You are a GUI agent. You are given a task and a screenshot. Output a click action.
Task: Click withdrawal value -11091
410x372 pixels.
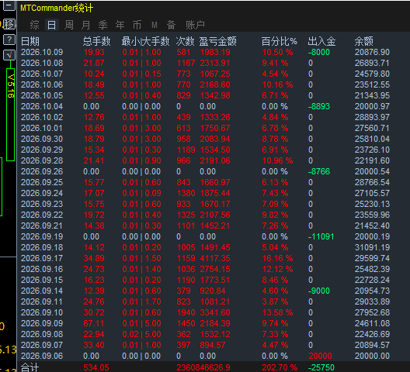coord(321,236)
